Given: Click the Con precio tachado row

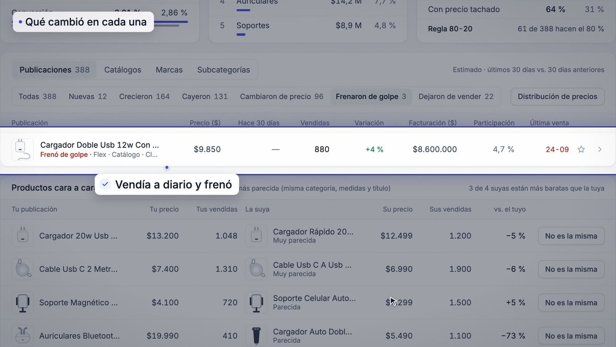Looking at the screenshot, I should click(516, 9).
